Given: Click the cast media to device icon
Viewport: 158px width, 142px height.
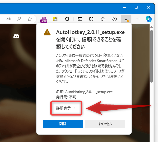Looking at the screenshot, I should pyautogui.click(x=80, y=19).
